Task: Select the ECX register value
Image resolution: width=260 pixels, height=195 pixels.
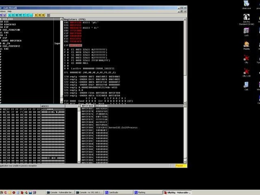Action: coord(76,25)
